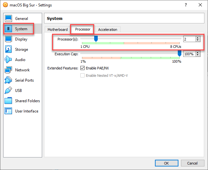The height and width of the screenshot is (170, 208).
Task: Open the General settings icon
Action: coord(9,19)
